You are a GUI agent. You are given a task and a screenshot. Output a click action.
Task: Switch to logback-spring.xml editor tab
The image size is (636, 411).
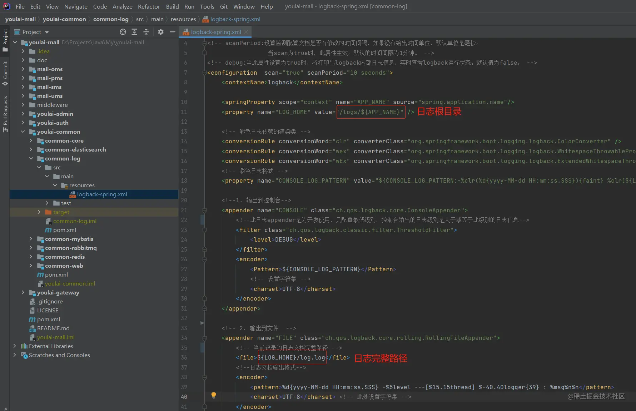[x=216, y=32]
